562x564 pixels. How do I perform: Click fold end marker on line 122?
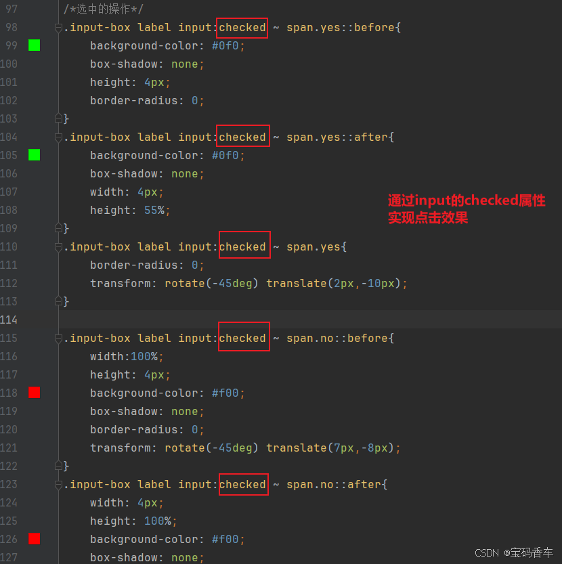click(x=58, y=466)
